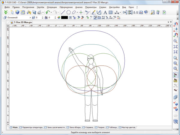Toggle the highlighted graphic-line selector filter
This screenshot has height=135, width=180.
coord(95,18)
